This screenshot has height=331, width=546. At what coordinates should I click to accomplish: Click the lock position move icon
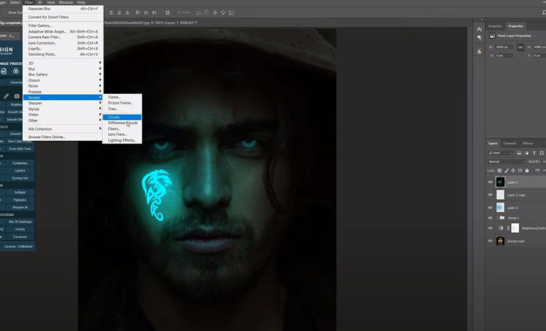click(x=512, y=171)
